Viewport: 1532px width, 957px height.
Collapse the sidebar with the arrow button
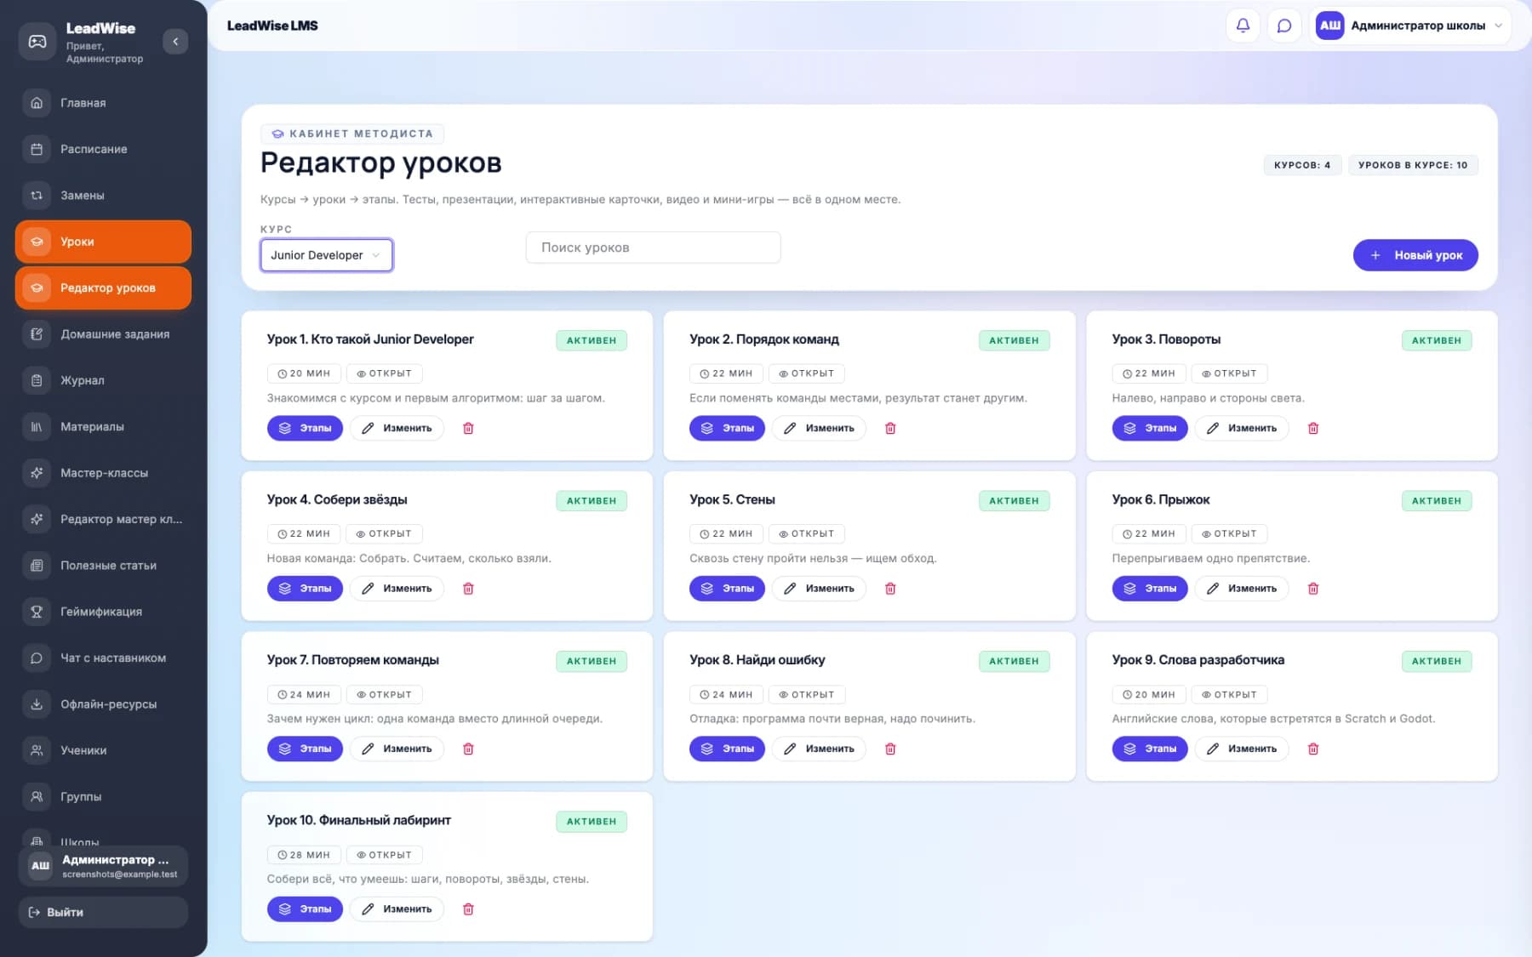pyautogui.click(x=175, y=41)
